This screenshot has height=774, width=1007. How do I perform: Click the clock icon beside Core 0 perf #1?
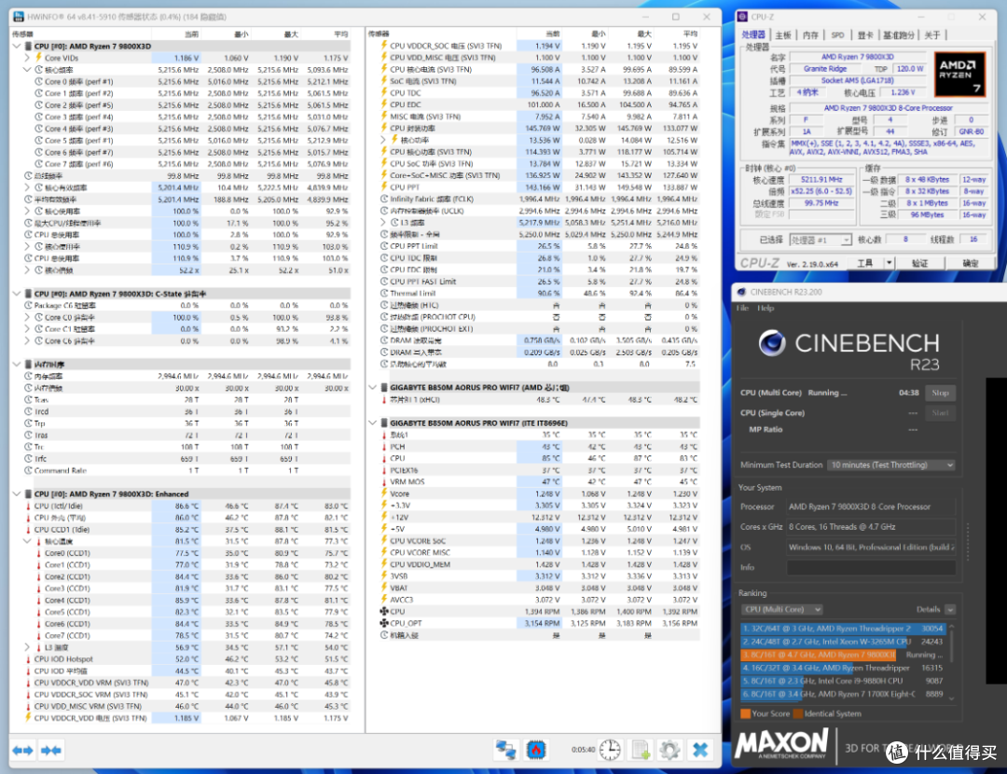[x=38, y=81]
